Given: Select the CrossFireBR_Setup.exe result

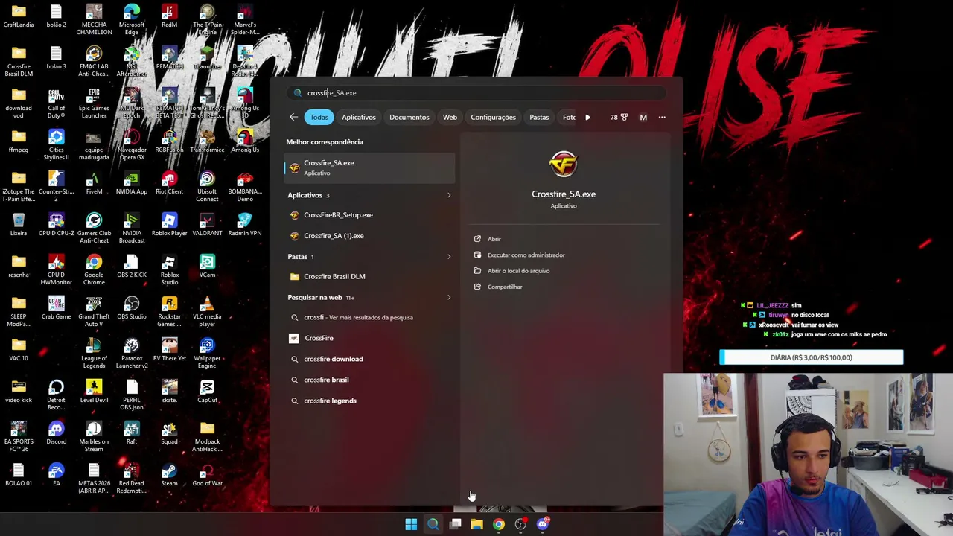Looking at the screenshot, I should click(x=369, y=215).
